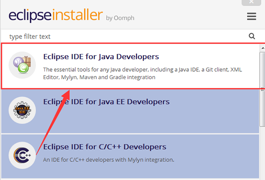Click the product list scrollbar thumb
Screen dimensions: 265x180
(262, 89)
